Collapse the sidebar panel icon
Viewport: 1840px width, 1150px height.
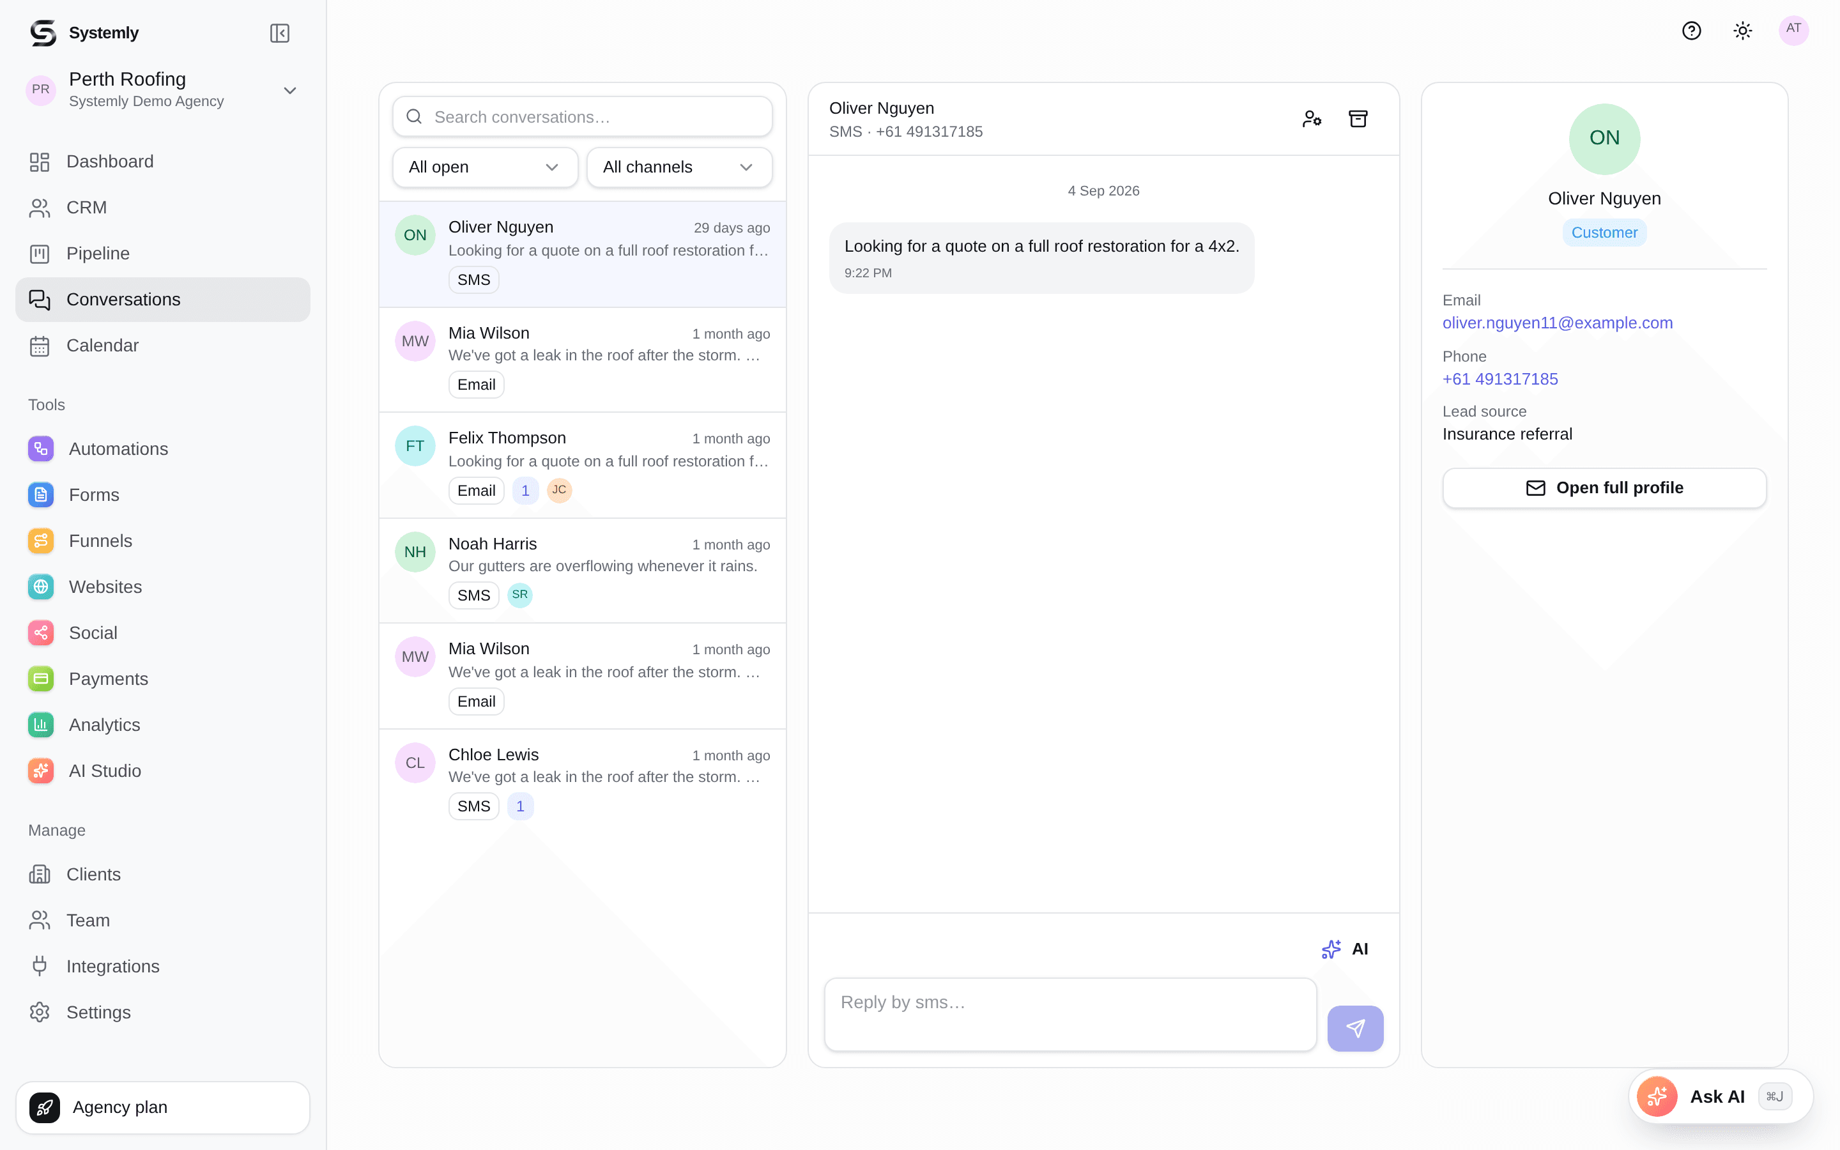[x=280, y=33]
